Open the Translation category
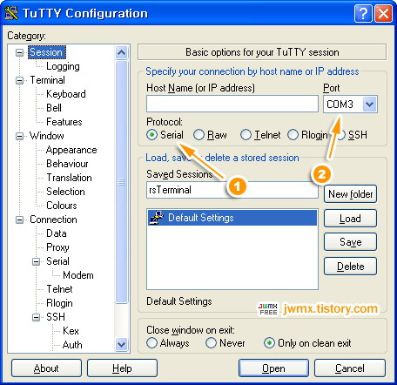 coord(69,178)
